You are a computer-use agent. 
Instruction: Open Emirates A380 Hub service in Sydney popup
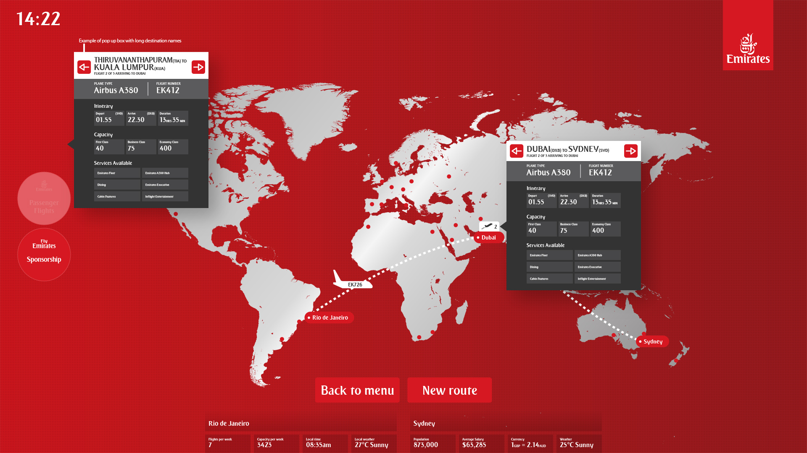pyautogui.click(x=597, y=255)
